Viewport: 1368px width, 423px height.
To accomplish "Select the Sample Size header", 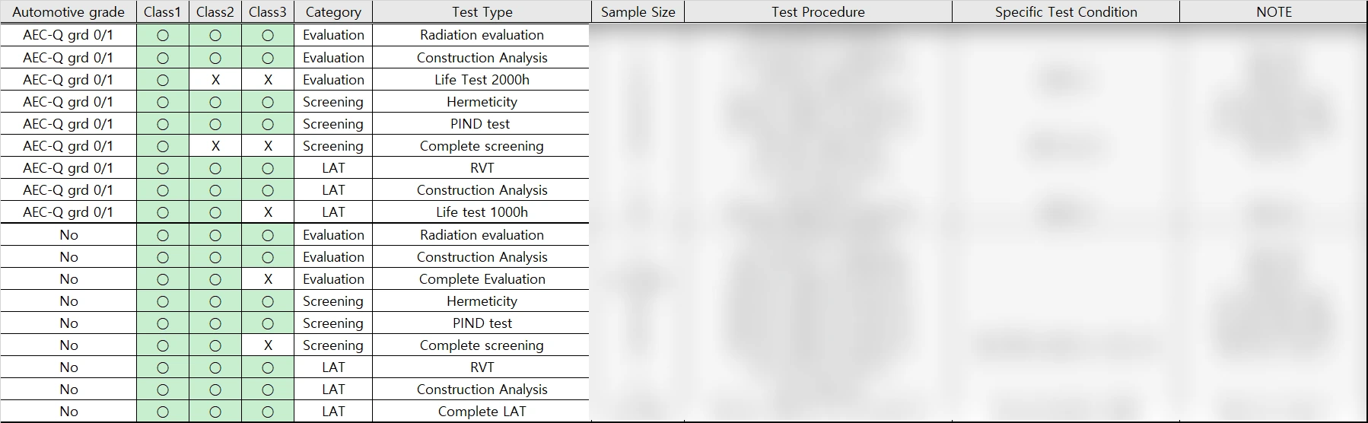I will point(638,12).
